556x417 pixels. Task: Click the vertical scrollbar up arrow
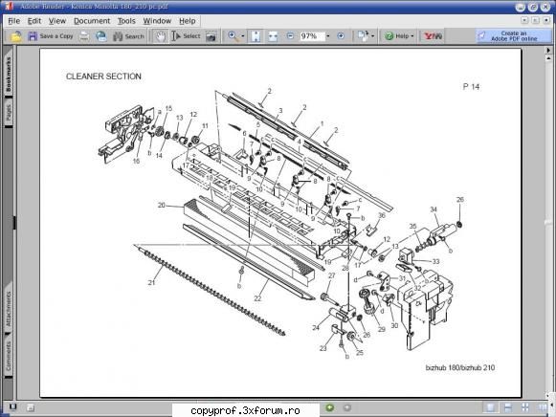[548, 57]
